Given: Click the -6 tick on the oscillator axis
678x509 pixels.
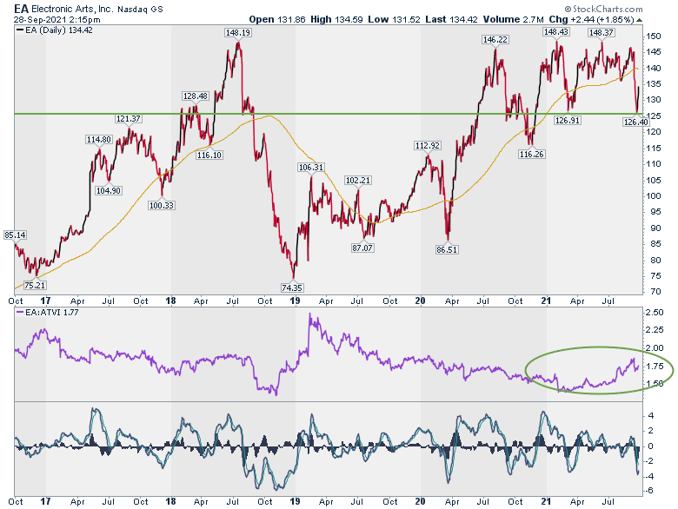Looking at the screenshot, I should click(x=650, y=492).
